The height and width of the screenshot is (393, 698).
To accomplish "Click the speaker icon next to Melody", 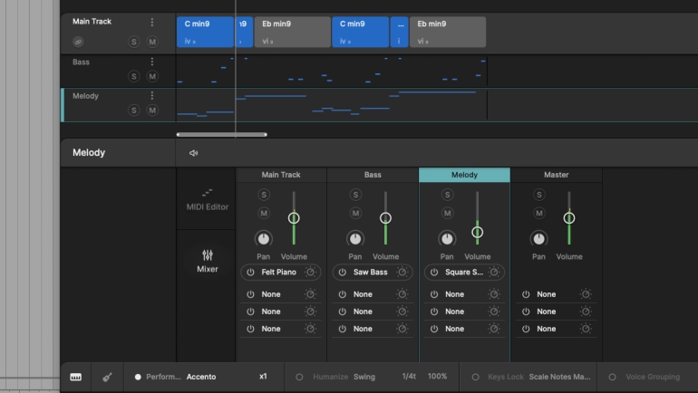I will click(x=193, y=153).
